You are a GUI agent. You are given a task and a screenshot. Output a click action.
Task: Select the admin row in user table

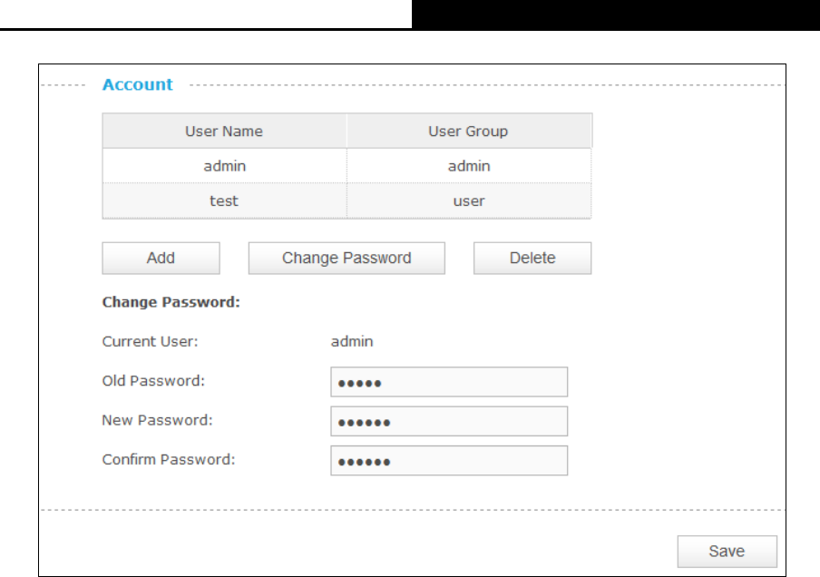[x=347, y=166]
